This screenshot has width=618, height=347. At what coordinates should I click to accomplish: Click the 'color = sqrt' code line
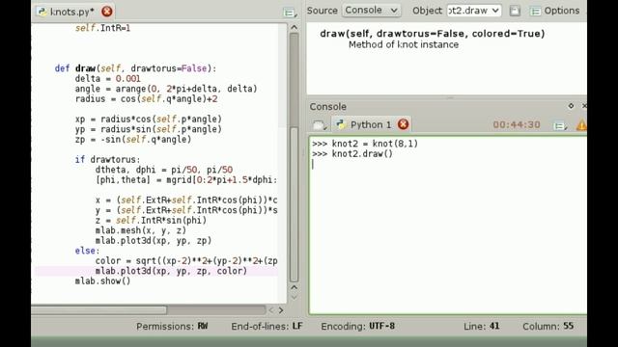tap(186, 261)
